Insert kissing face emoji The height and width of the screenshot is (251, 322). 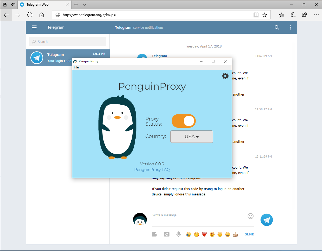(197, 234)
